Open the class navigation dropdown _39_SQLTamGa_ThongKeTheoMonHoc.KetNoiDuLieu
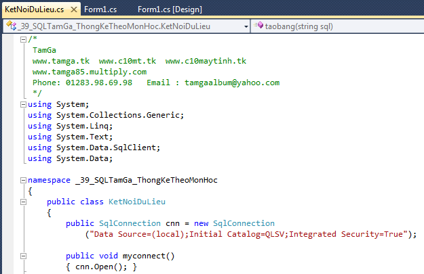The image size is (424, 274). [x=126, y=26]
